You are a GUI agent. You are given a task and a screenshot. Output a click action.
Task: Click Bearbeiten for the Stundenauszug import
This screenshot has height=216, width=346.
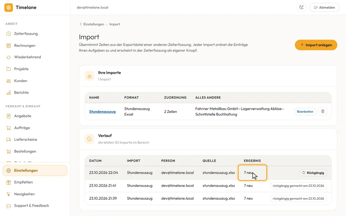pos(305,112)
